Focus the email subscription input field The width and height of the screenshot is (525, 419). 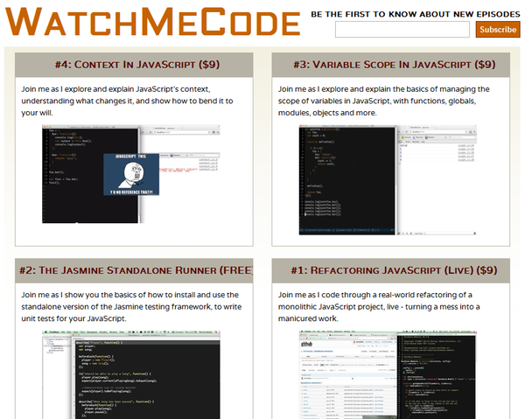[x=402, y=30]
